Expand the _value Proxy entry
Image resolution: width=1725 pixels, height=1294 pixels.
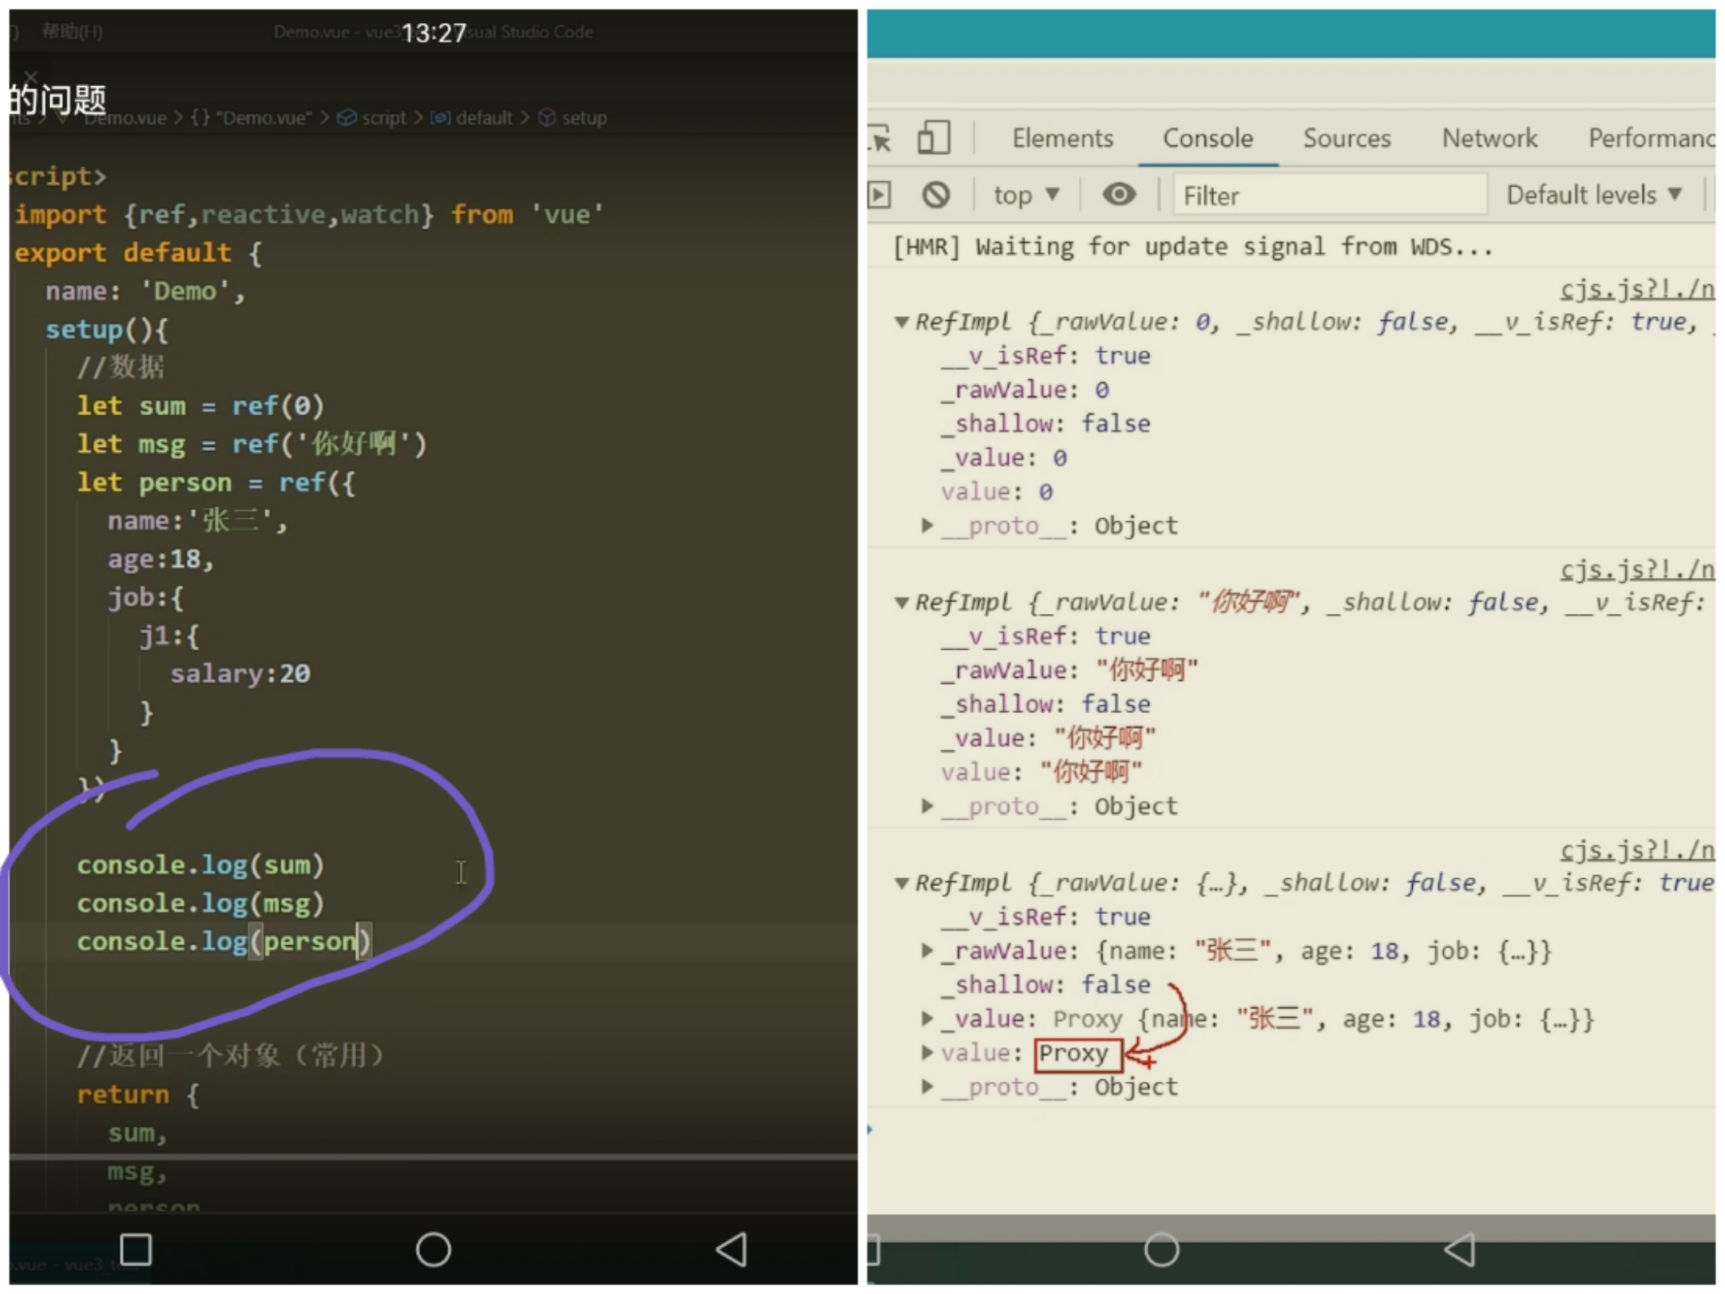point(926,1019)
